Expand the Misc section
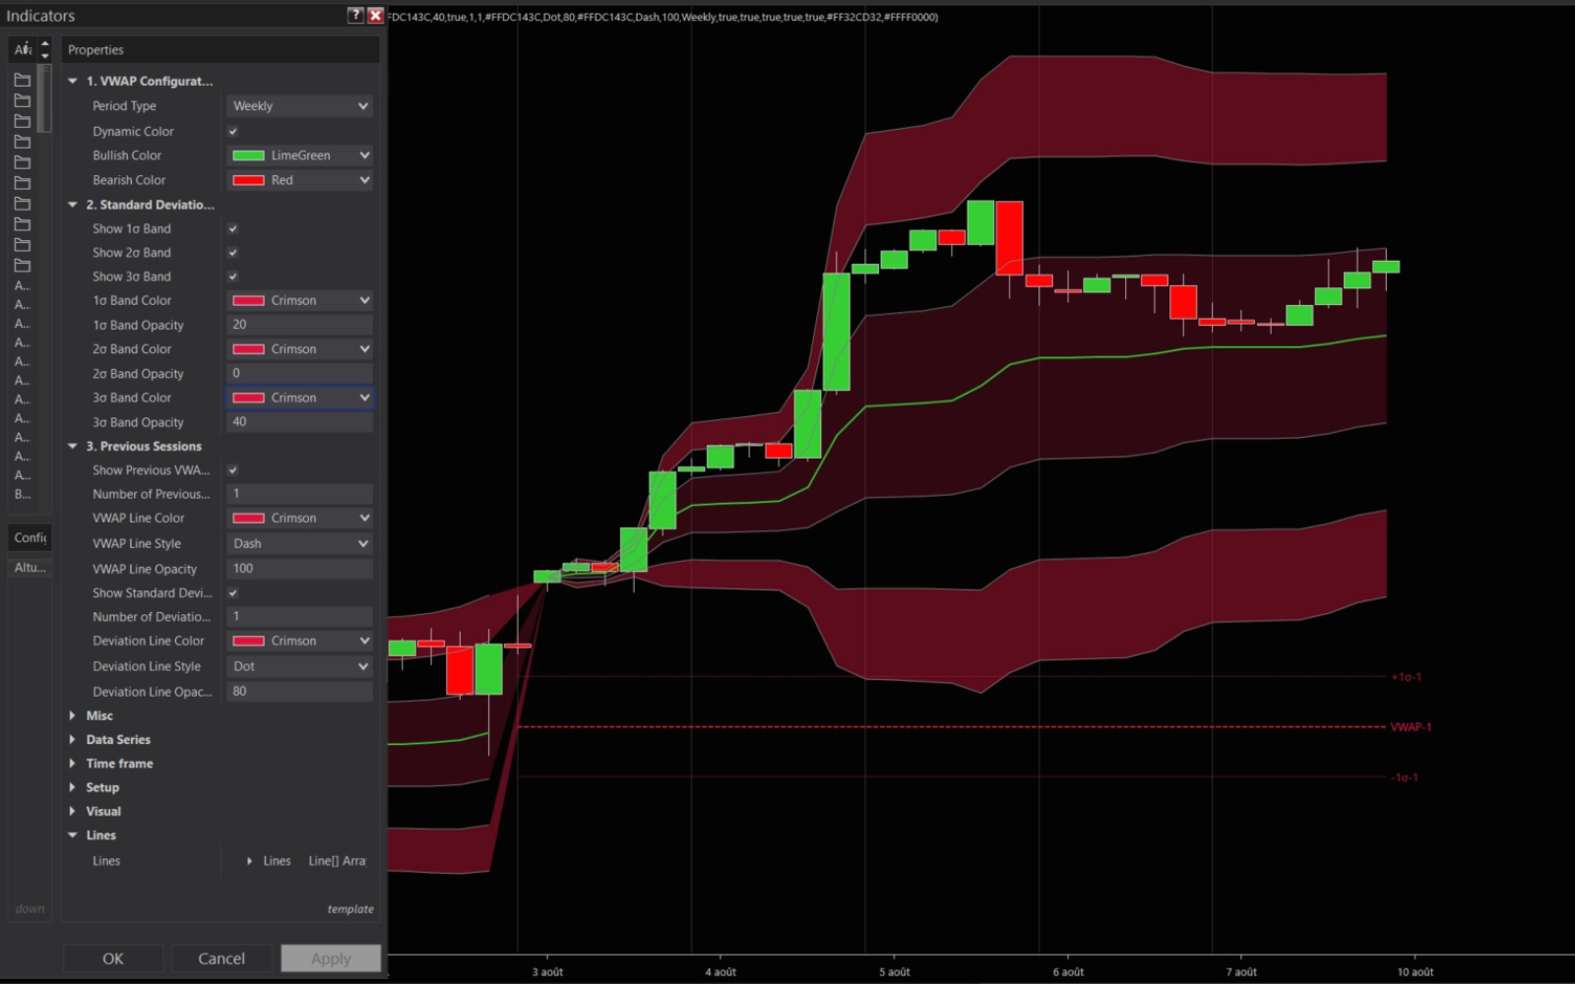1575x984 pixels. 72,715
